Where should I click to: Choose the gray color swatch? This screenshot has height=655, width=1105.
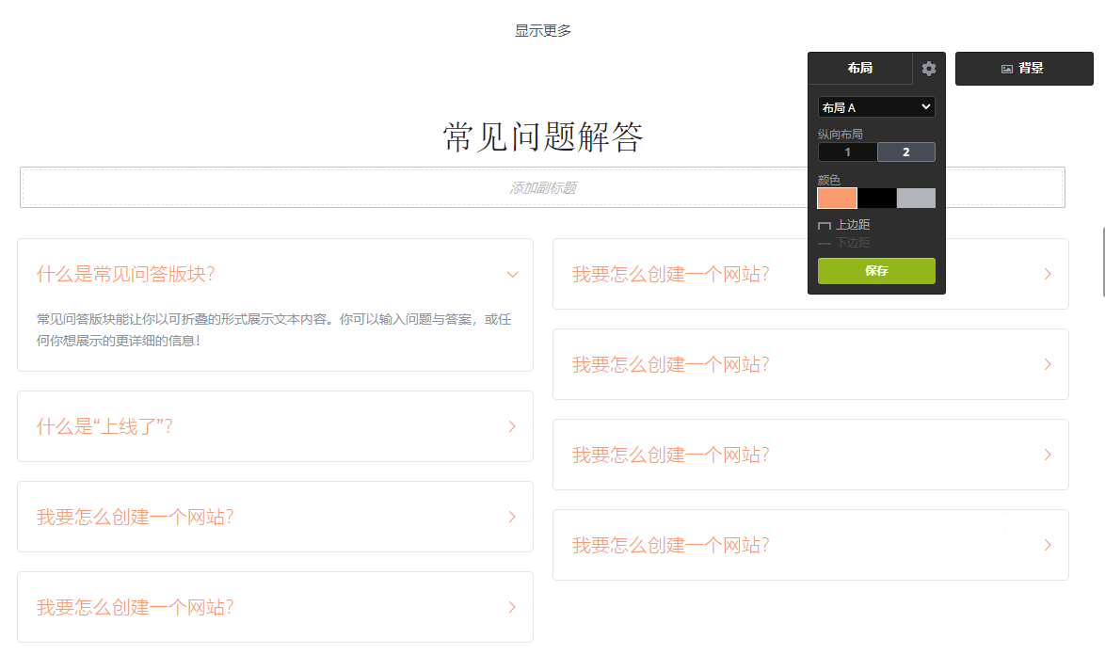[x=916, y=198]
